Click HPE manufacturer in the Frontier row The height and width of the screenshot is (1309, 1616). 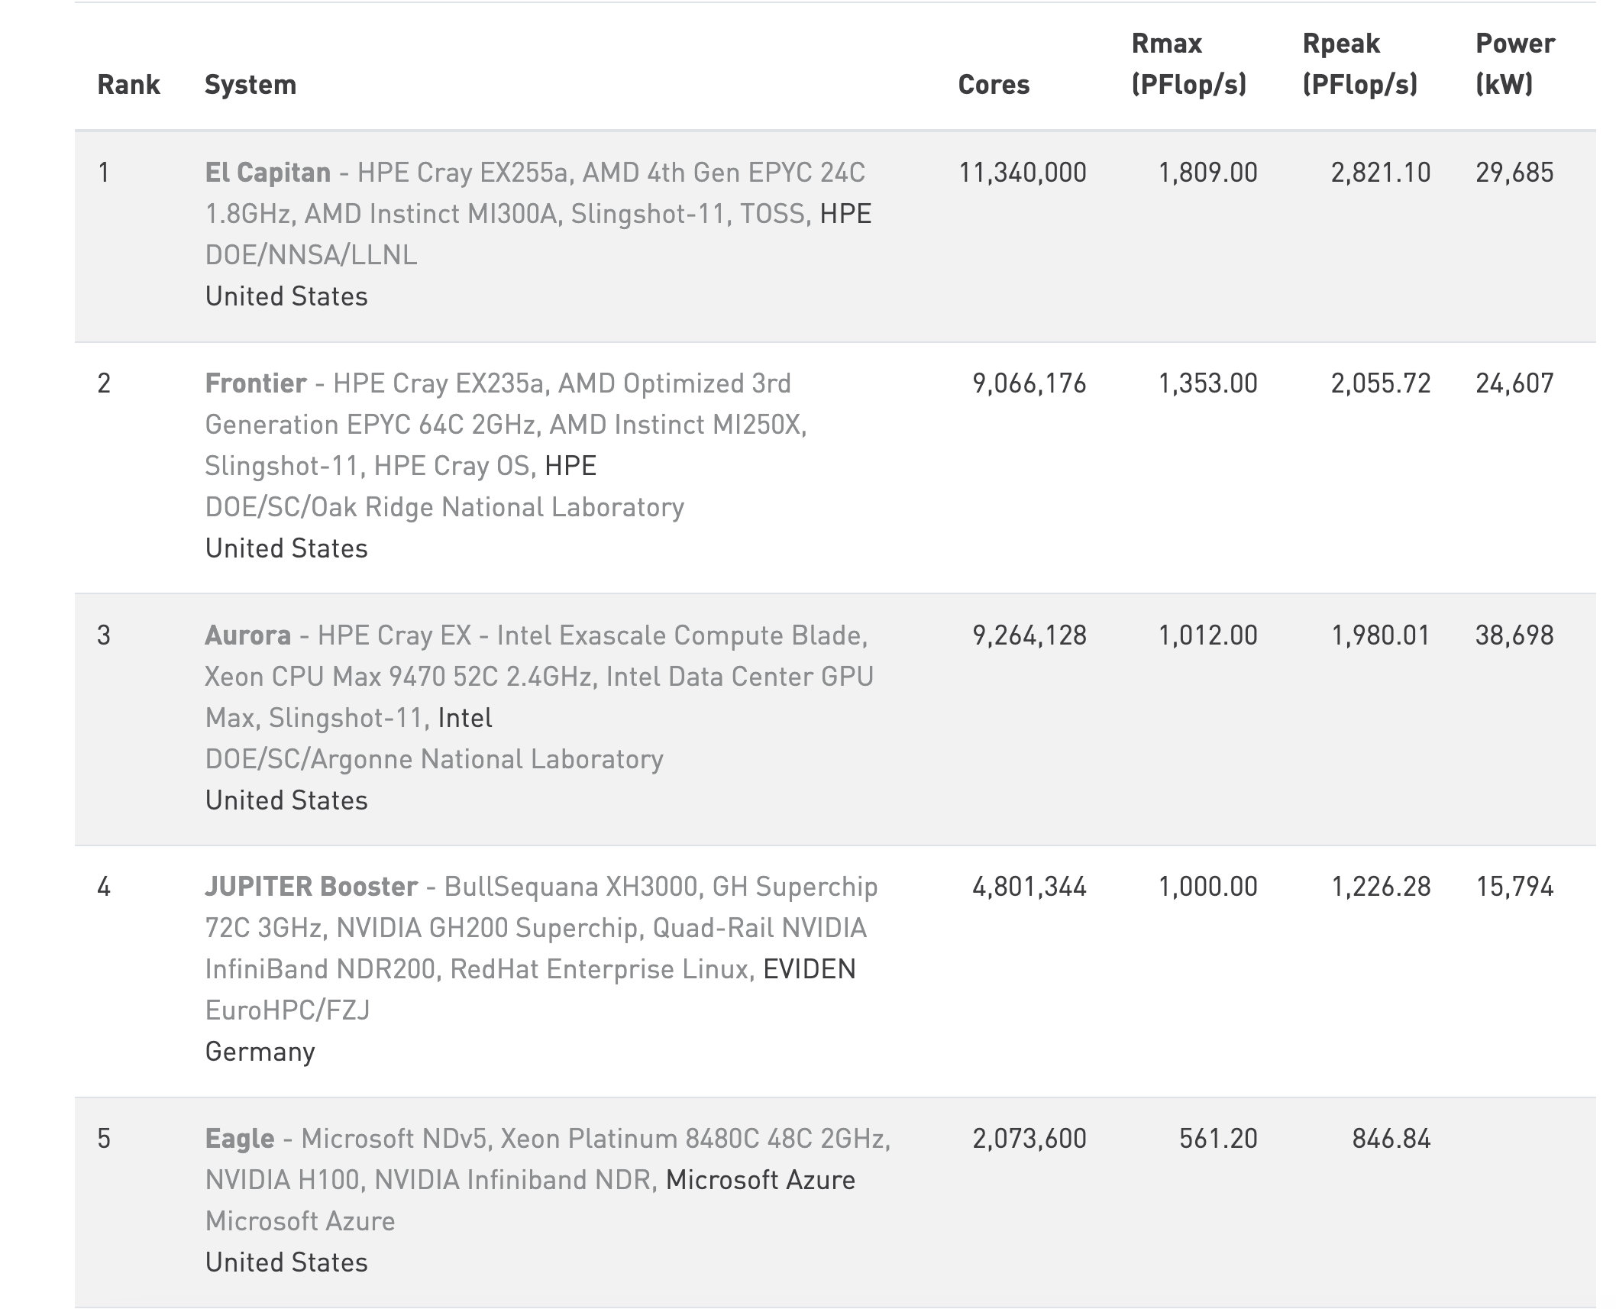point(570,466)
